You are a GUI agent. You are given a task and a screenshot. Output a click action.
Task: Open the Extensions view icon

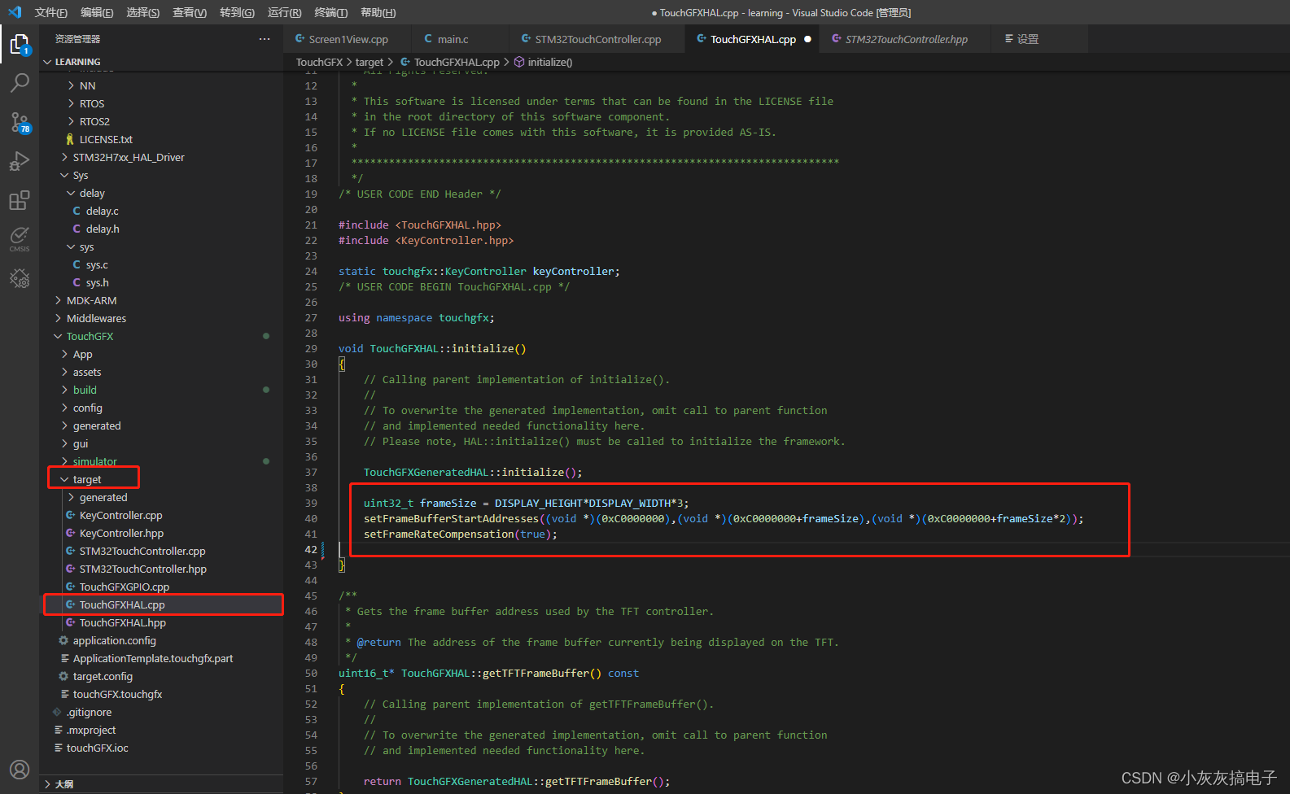[x=20, y=200]
